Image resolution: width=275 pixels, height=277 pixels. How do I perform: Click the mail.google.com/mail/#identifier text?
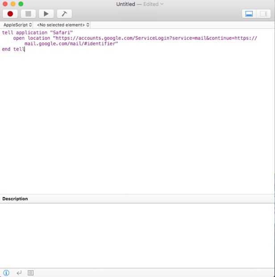pos(71,44)
